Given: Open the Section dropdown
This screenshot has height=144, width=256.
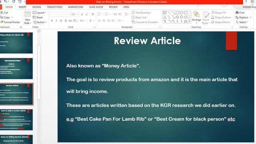Looking at the screenshot, I should 40,22.
